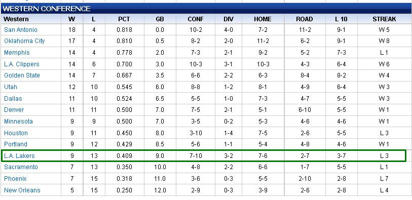The image size is (412, 200).
Task: Select the GB column header
Action: click(x=160, y=19)
